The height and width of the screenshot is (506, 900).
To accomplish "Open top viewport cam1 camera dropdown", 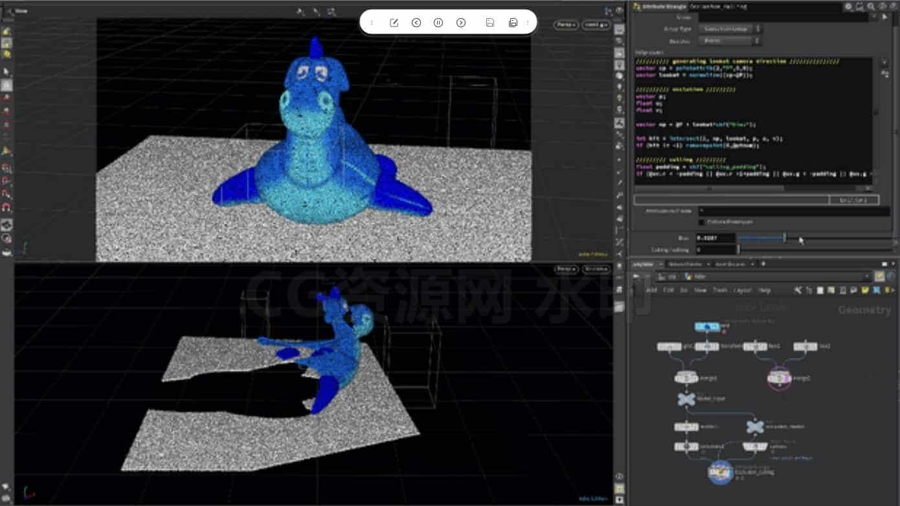I will pos(596,25).
